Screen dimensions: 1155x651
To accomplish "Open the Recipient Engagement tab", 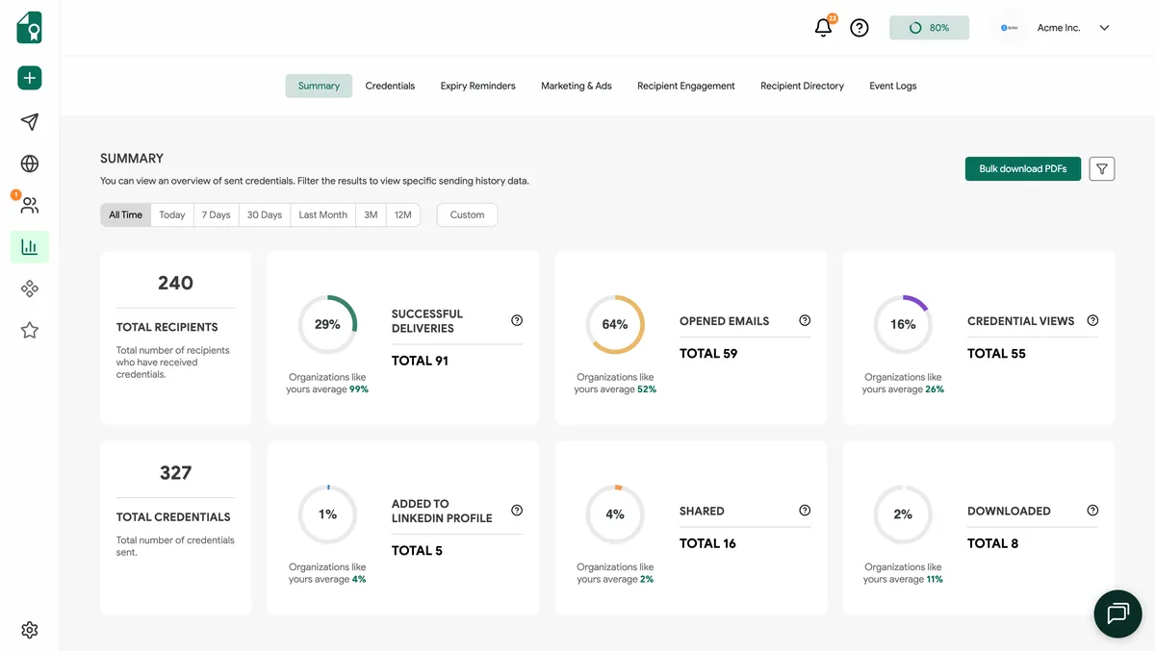I will click(685, 86).
